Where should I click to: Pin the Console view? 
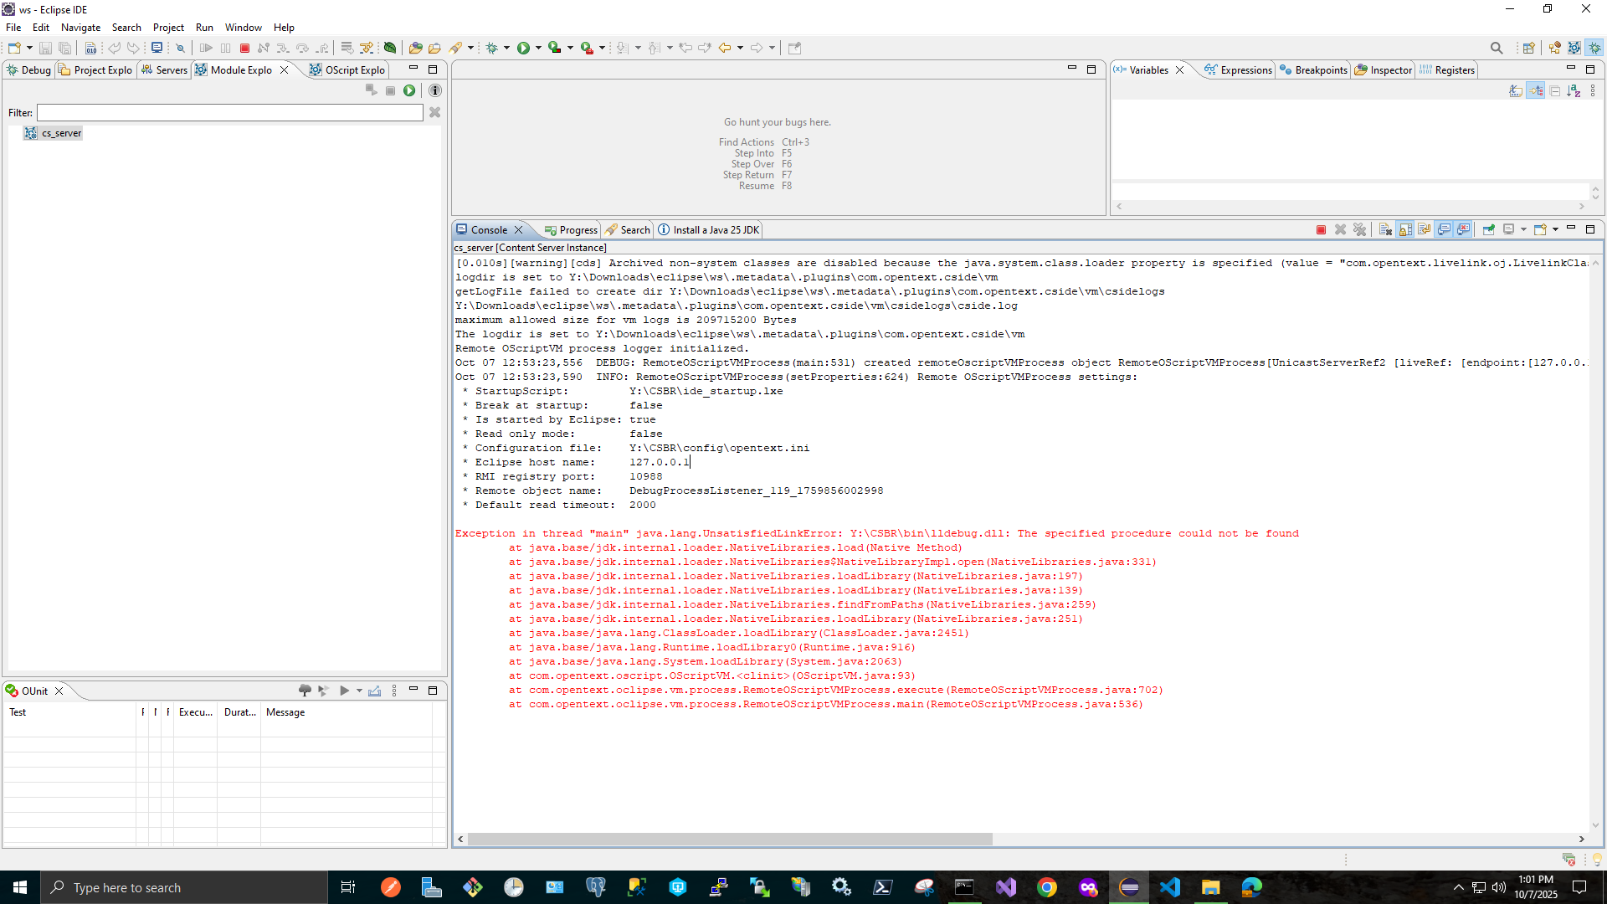[1488, 229]
